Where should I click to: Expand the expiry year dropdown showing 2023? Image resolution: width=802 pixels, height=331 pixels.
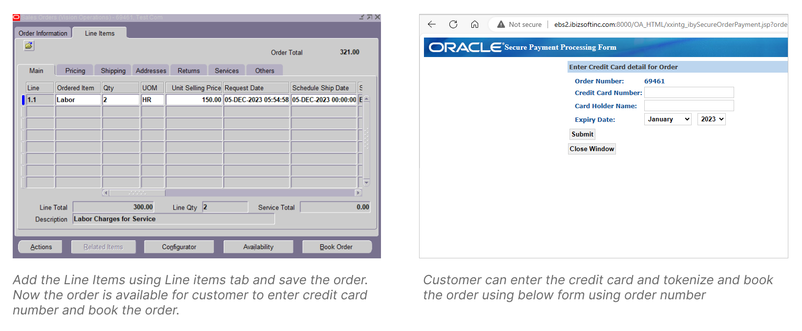point(712,119)
